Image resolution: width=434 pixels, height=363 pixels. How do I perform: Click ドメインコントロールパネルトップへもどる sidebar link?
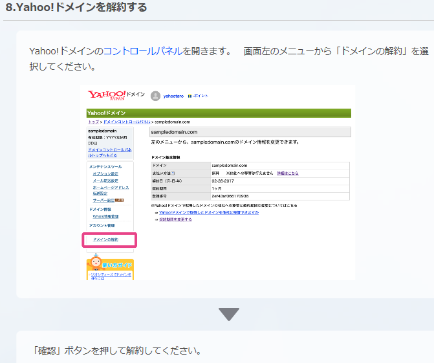pos(109,153)
